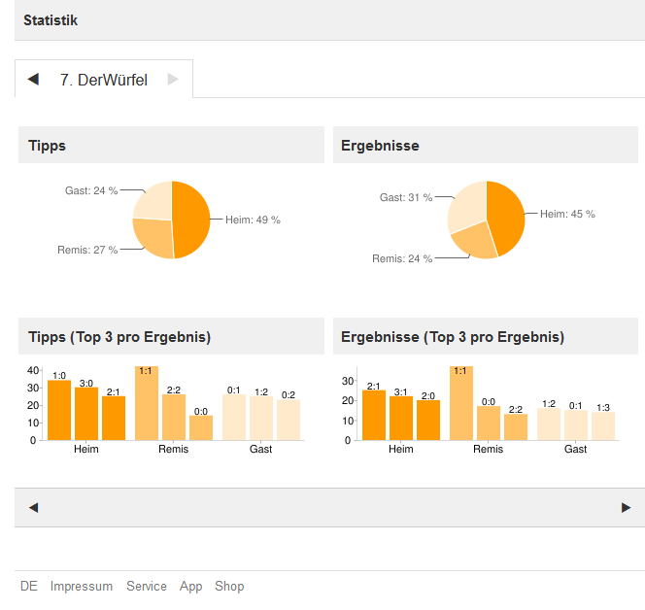The height and width of the screenshot is (610, 645).
Task: Click the 1:3 Gast bar in Ergebnisse chart
Action: tap(603, 425)
